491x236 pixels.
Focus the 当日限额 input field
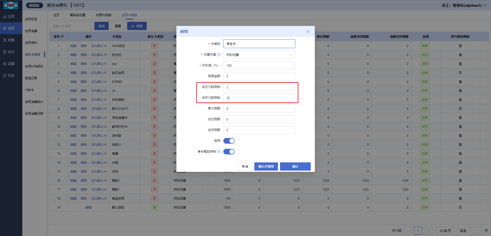pyautogui.click(x=259, y=119)
